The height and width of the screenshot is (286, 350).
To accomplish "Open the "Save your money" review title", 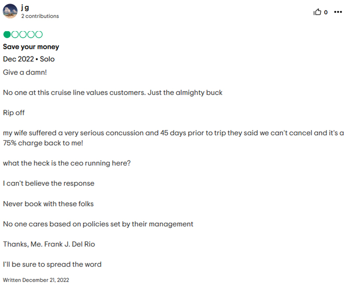I will click(x=31, y=47).
